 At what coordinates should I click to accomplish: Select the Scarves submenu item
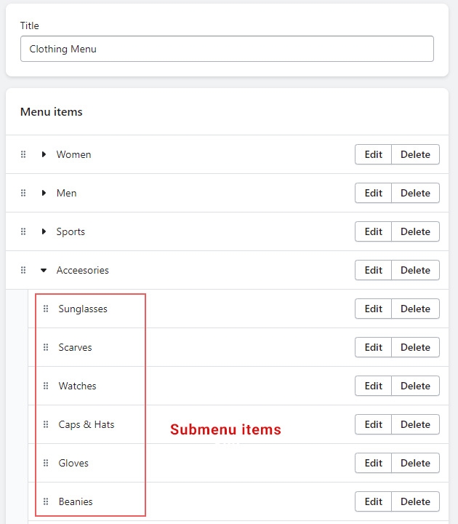75,347
